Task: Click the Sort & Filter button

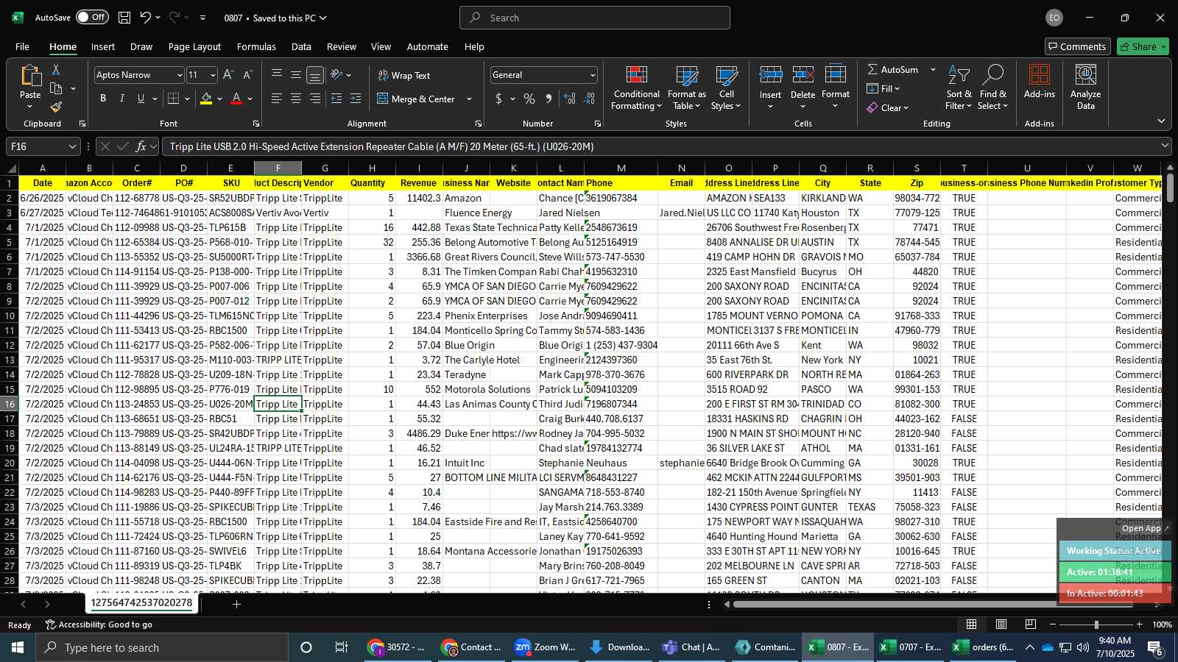Action: [959, 88]
